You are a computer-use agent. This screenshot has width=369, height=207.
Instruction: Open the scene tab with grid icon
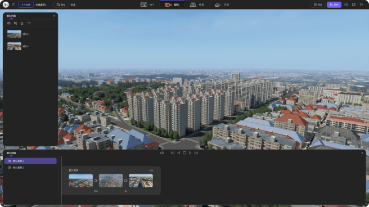197,4
